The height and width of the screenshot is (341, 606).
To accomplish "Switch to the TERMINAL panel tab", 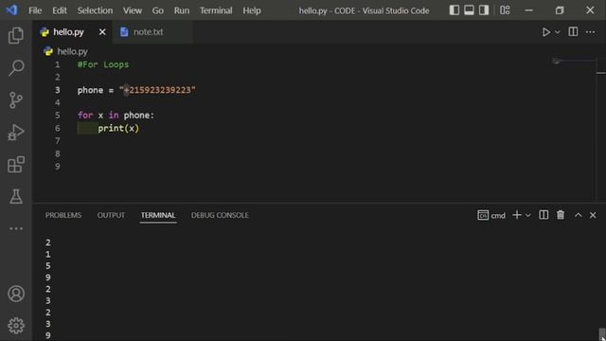I will click(x=158, y=215).
